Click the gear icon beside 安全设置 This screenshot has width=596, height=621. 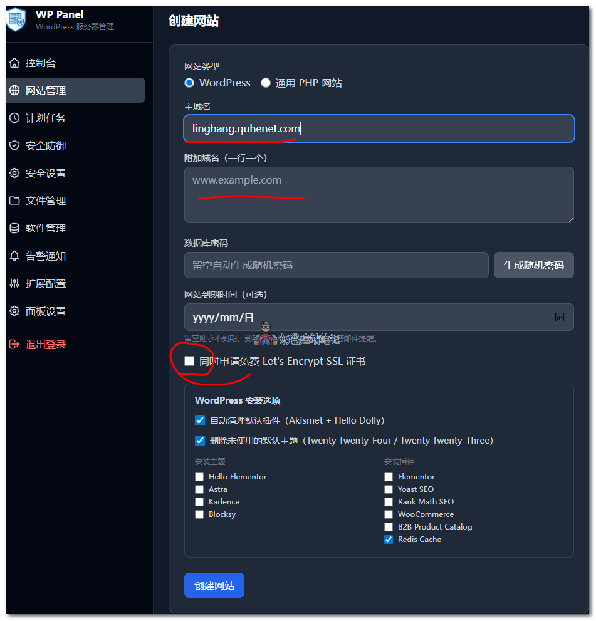coord(14,173)
